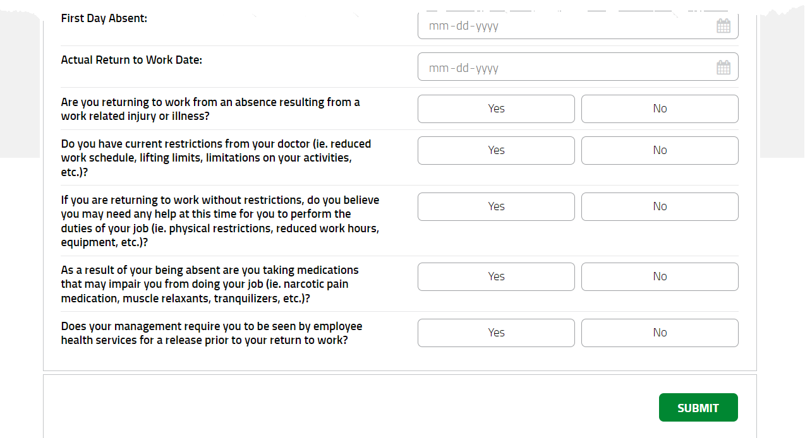805x438 pixels.
Task: Answer Yes to needing help performing job duties
Action: [x=496, y=206]
